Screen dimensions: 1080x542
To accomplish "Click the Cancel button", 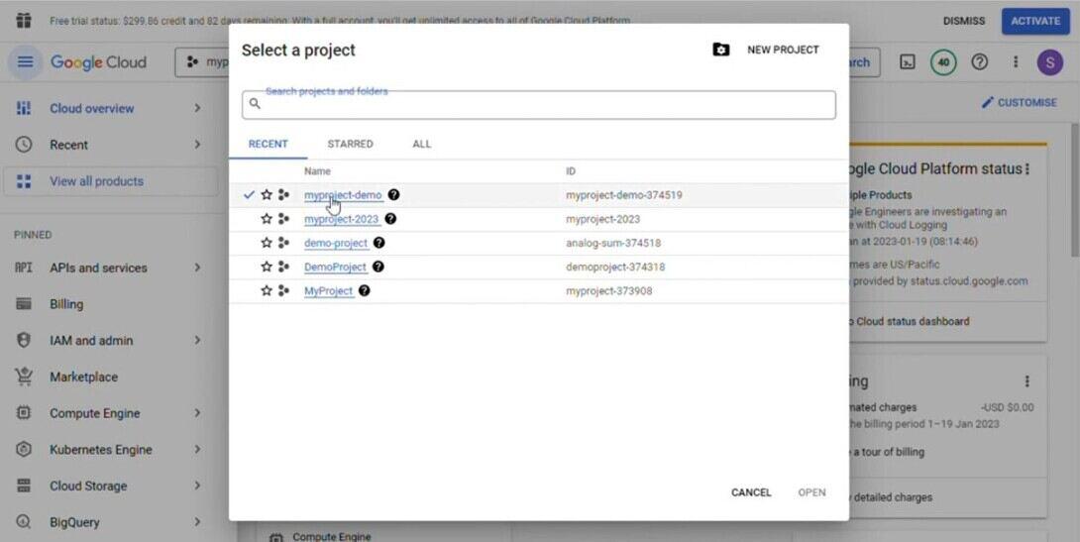I will click(x=750, y=492).
